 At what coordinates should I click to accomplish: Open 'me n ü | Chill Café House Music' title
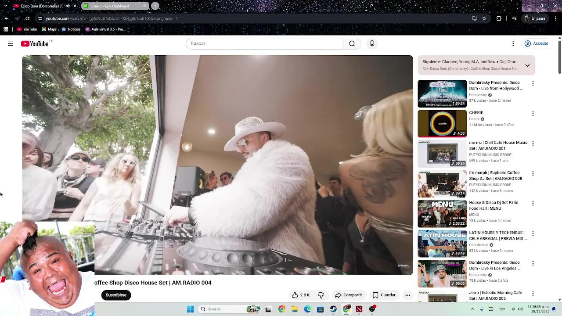tap(498, 145)
